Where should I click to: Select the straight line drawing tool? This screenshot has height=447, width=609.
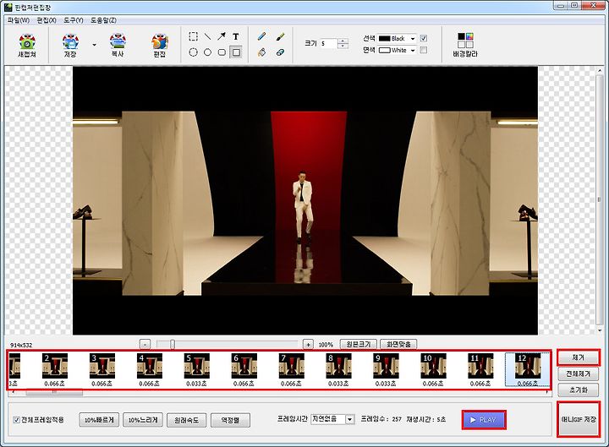(x=207, y=36)
